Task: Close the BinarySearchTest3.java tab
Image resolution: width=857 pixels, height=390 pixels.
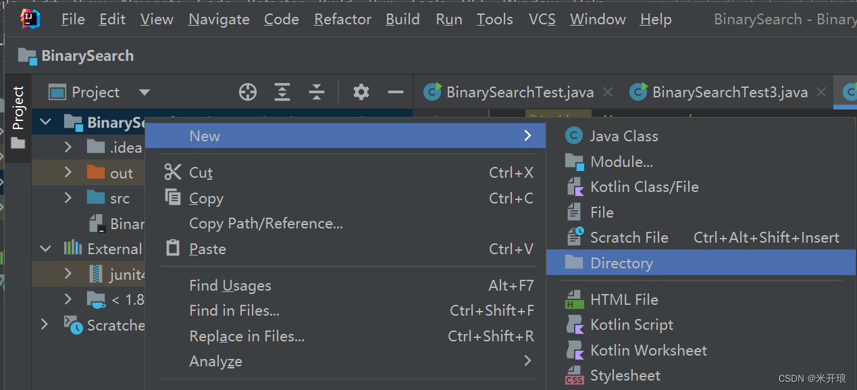Action: coord(821,92)
